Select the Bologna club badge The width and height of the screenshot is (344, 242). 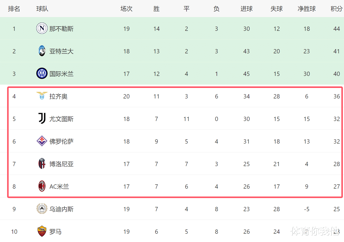42,164
